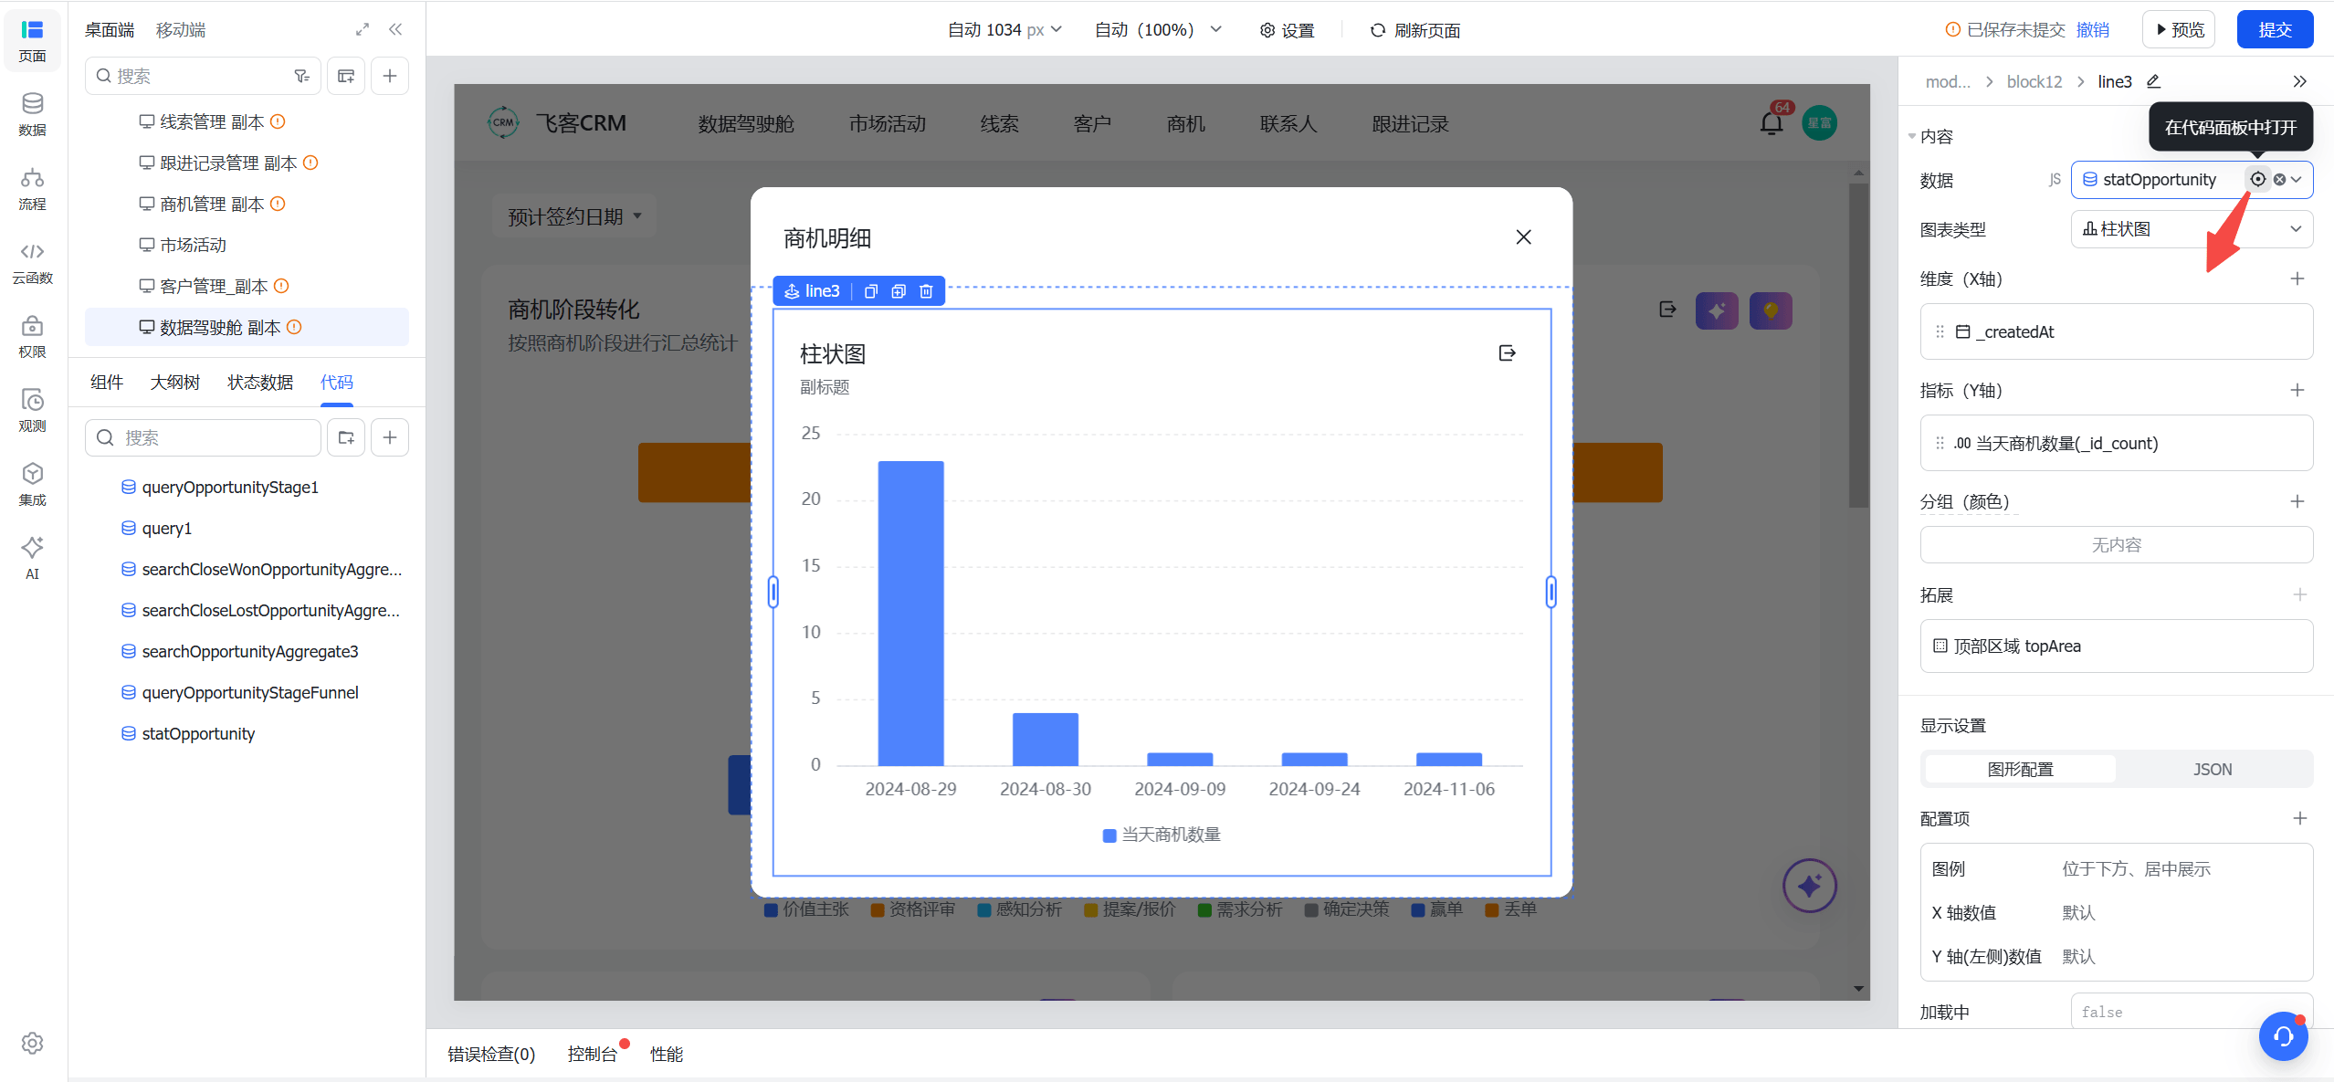Open the 控制台 bottom tab
The width and height of the screenshot is (2334, 1082).
(x=593, y=1054)
